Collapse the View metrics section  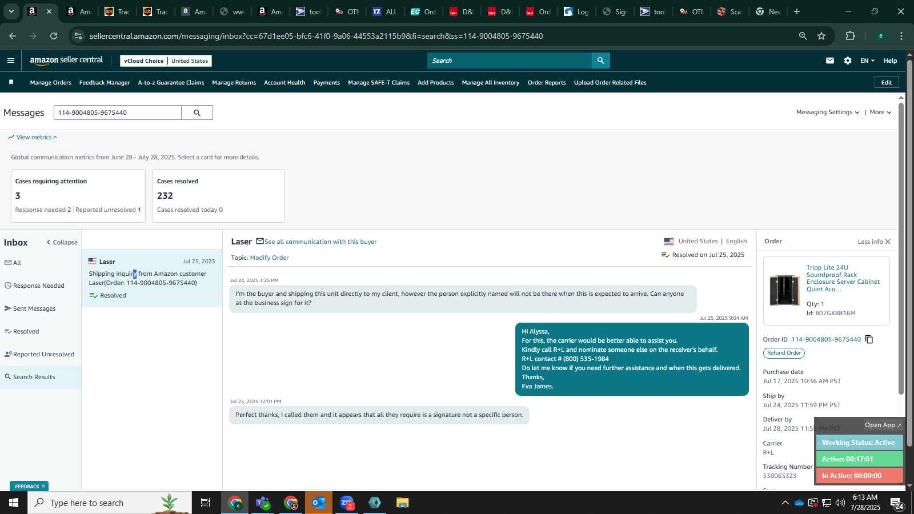(33, 137)
